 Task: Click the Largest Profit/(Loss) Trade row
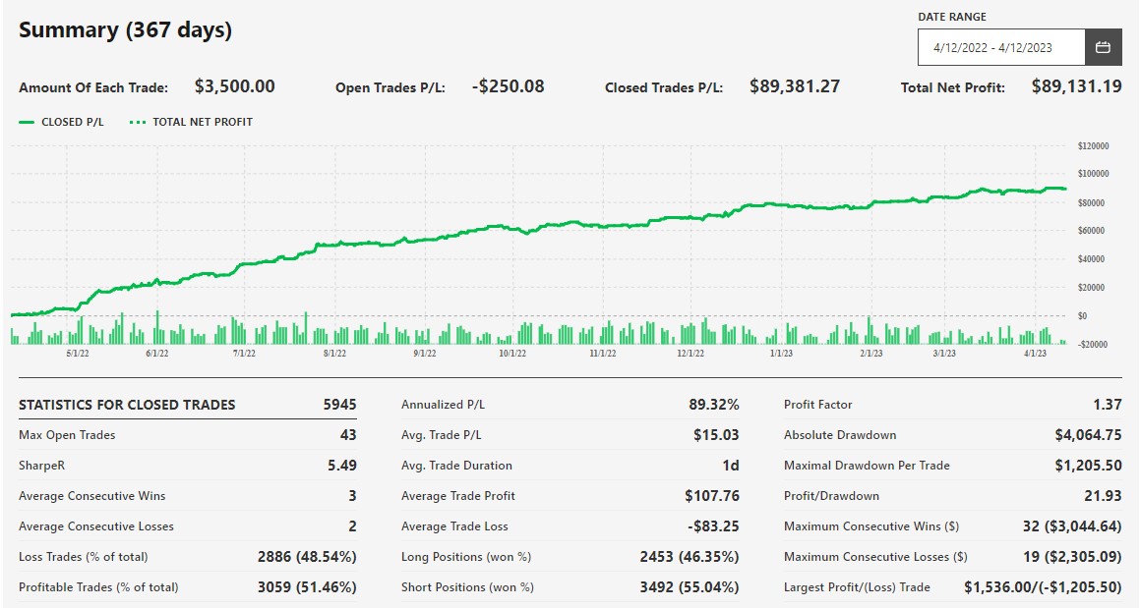(951, 587)
